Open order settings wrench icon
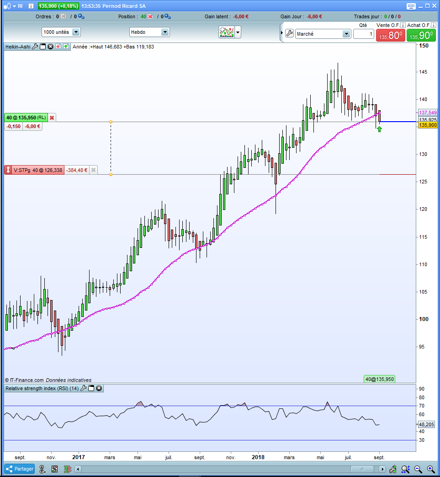Screen dimensions: 440x477 click(290, 33)
